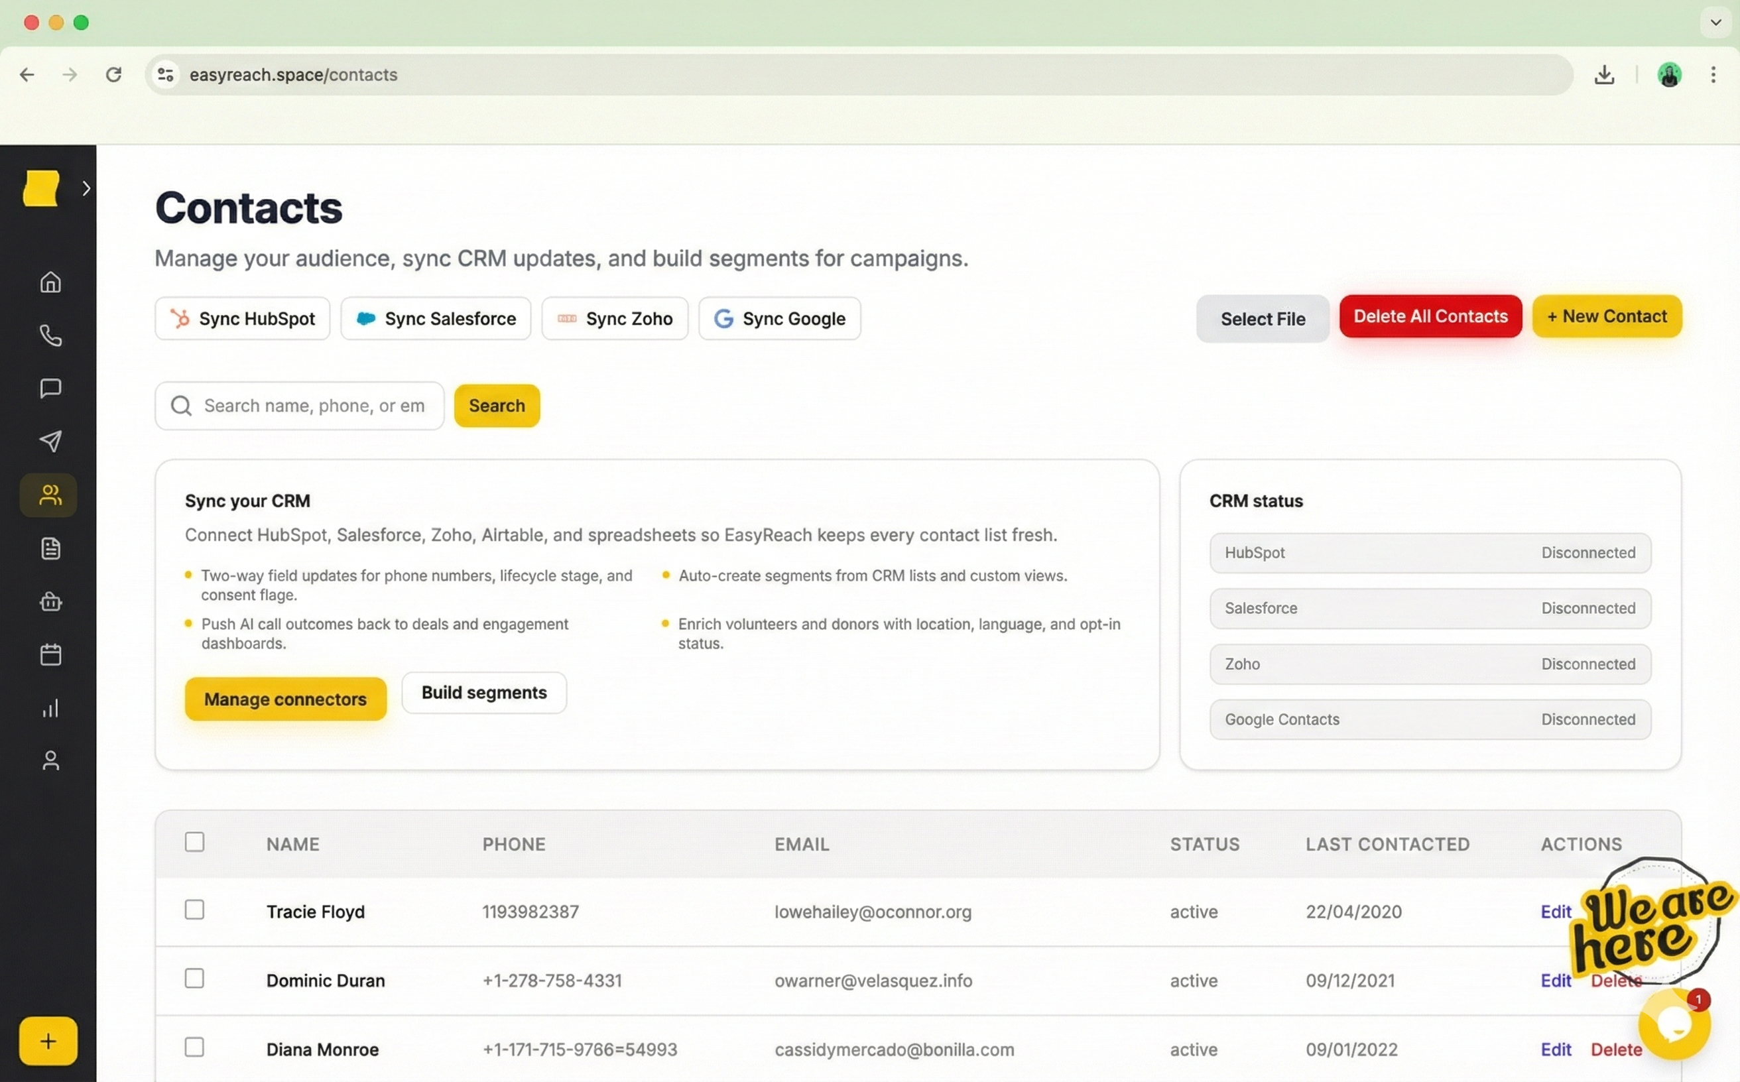Click the New Contact button
This screenshot has height=1082, width=1740.
coord(1607,316)
